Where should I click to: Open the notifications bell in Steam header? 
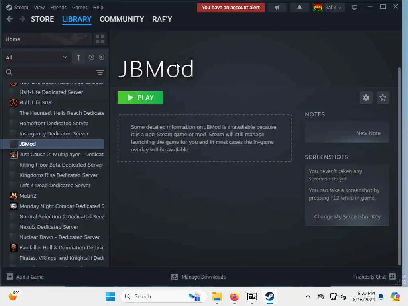(x=300, y=8)
